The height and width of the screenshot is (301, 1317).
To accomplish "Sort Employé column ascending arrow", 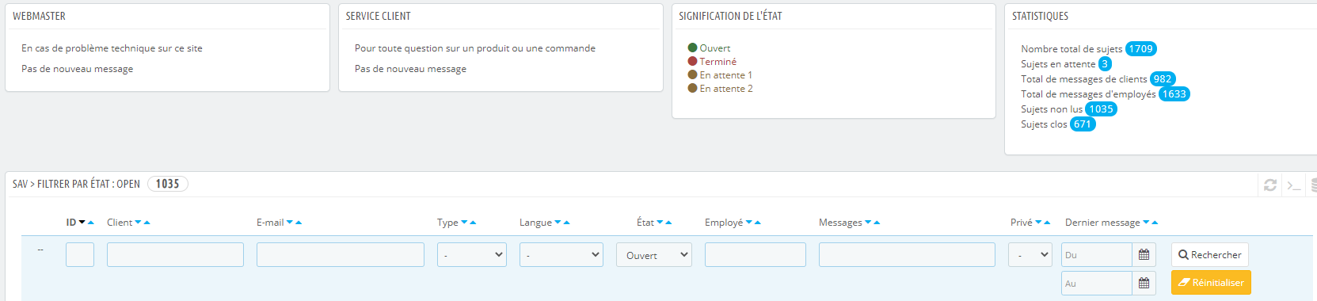I will 758,223.
